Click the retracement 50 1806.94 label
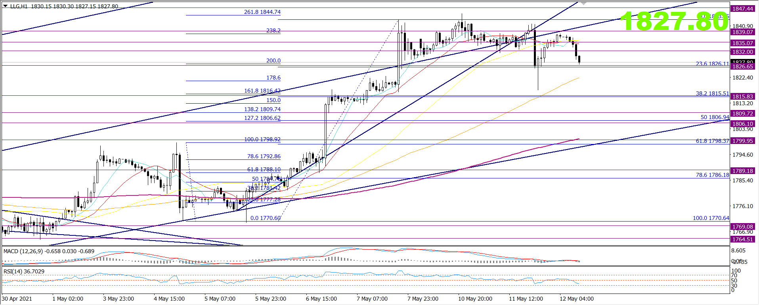 tap(715, 117)
